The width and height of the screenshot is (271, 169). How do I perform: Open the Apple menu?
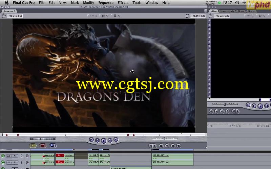6,3
